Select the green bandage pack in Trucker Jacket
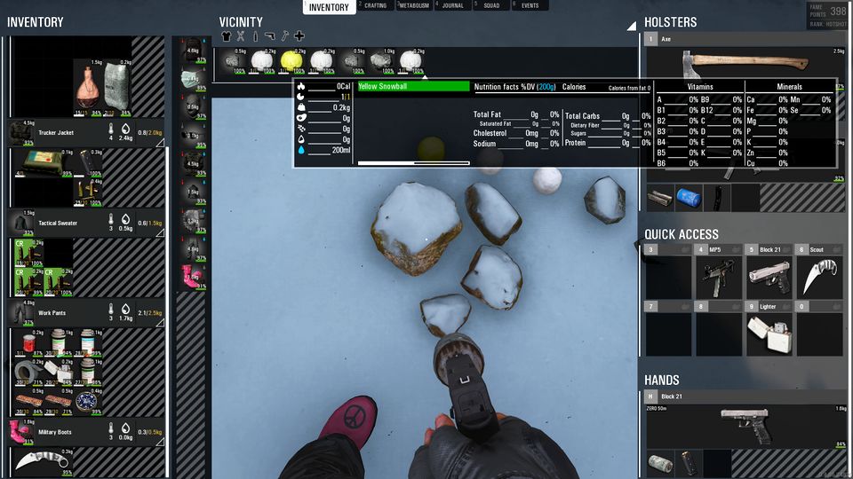 coord(43,163)
